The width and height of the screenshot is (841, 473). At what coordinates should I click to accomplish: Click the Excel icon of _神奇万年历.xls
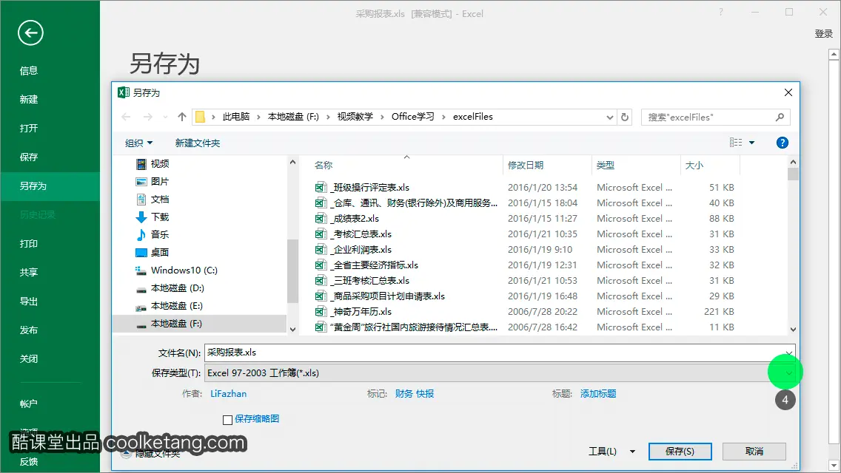pyautogui.click(x=321, y=312)
